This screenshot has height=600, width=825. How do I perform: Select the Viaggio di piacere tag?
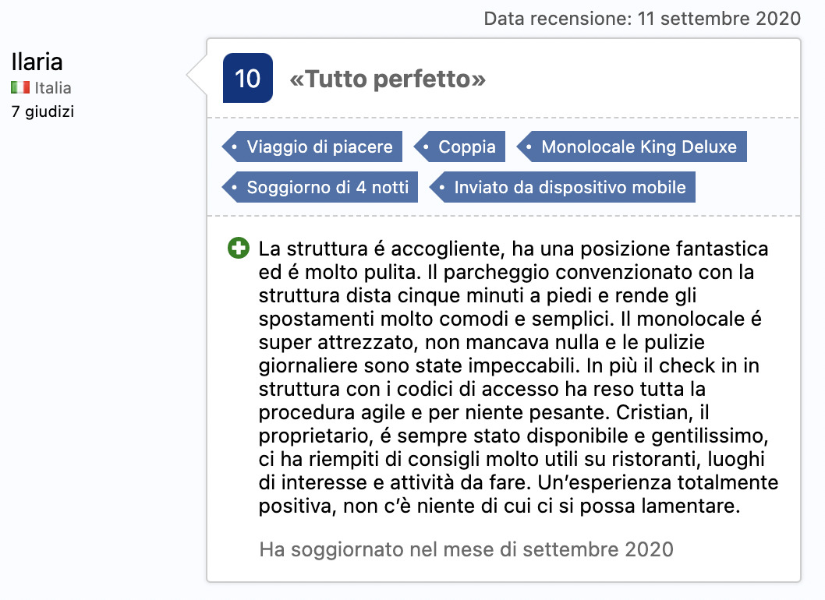point(313,146)
